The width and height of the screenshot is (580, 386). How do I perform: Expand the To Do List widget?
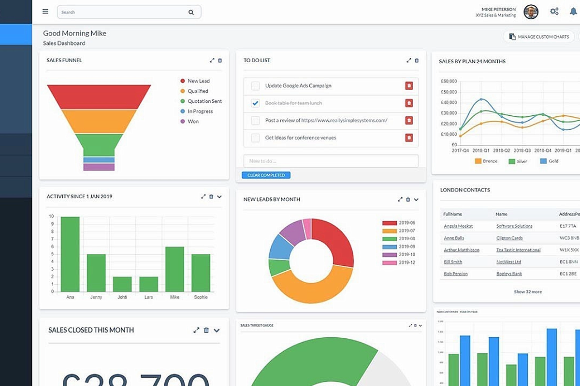point(409,60)
